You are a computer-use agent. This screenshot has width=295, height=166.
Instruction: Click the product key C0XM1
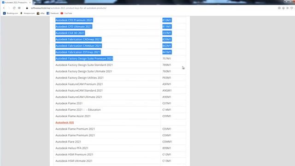click(x=167, y=135)
